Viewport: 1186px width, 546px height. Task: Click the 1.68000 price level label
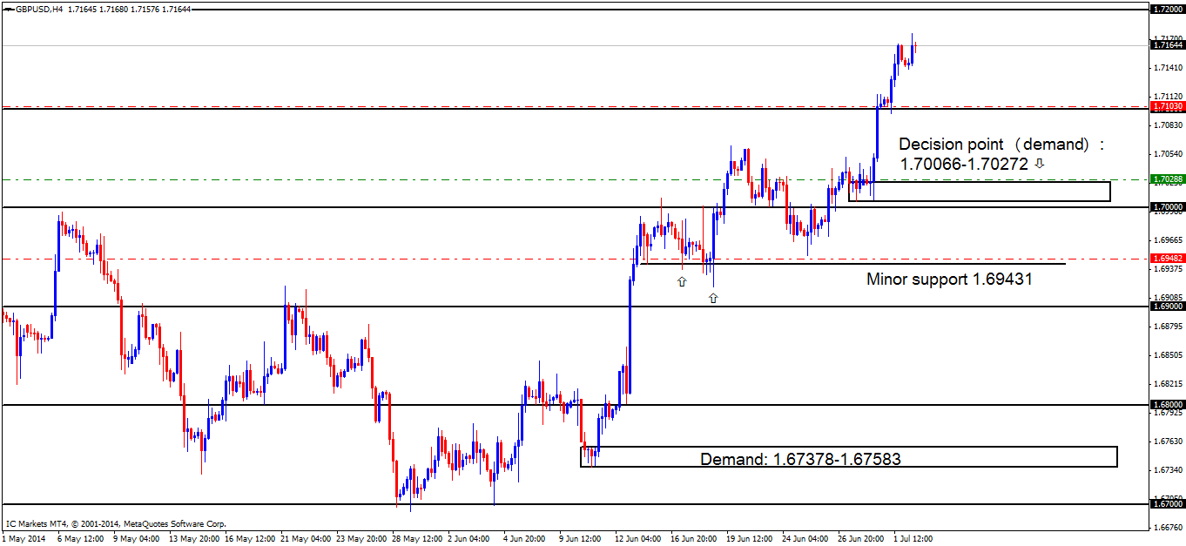pos(1167,405)
